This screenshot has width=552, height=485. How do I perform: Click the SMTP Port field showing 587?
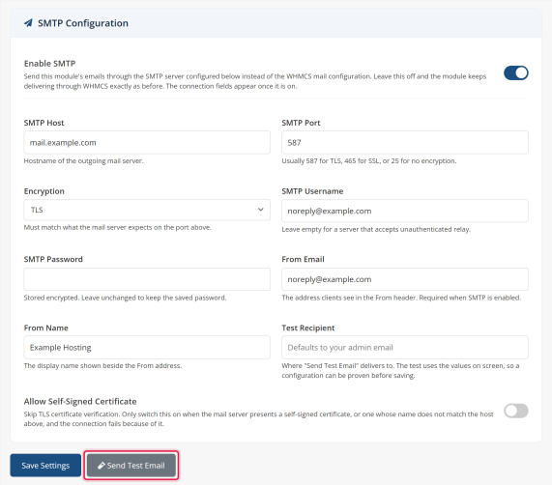click(x=405, y=142)
